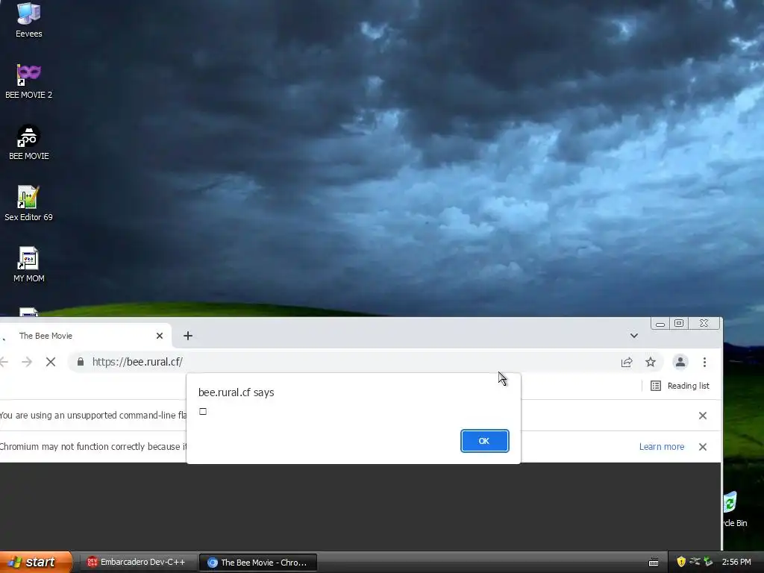Viewport: 764px width, 573px height.
Task: Share this page using the share icon
Action: click(627, 362)
